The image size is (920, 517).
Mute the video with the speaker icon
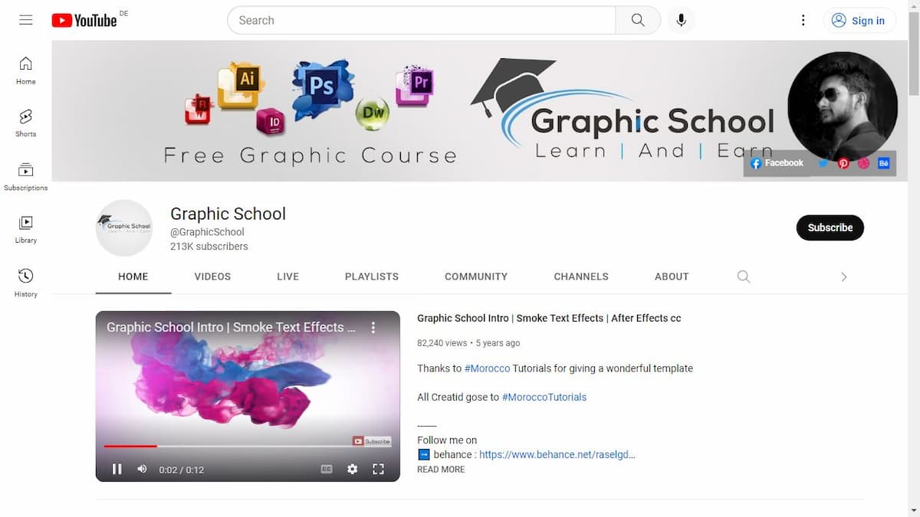(142, 469)
